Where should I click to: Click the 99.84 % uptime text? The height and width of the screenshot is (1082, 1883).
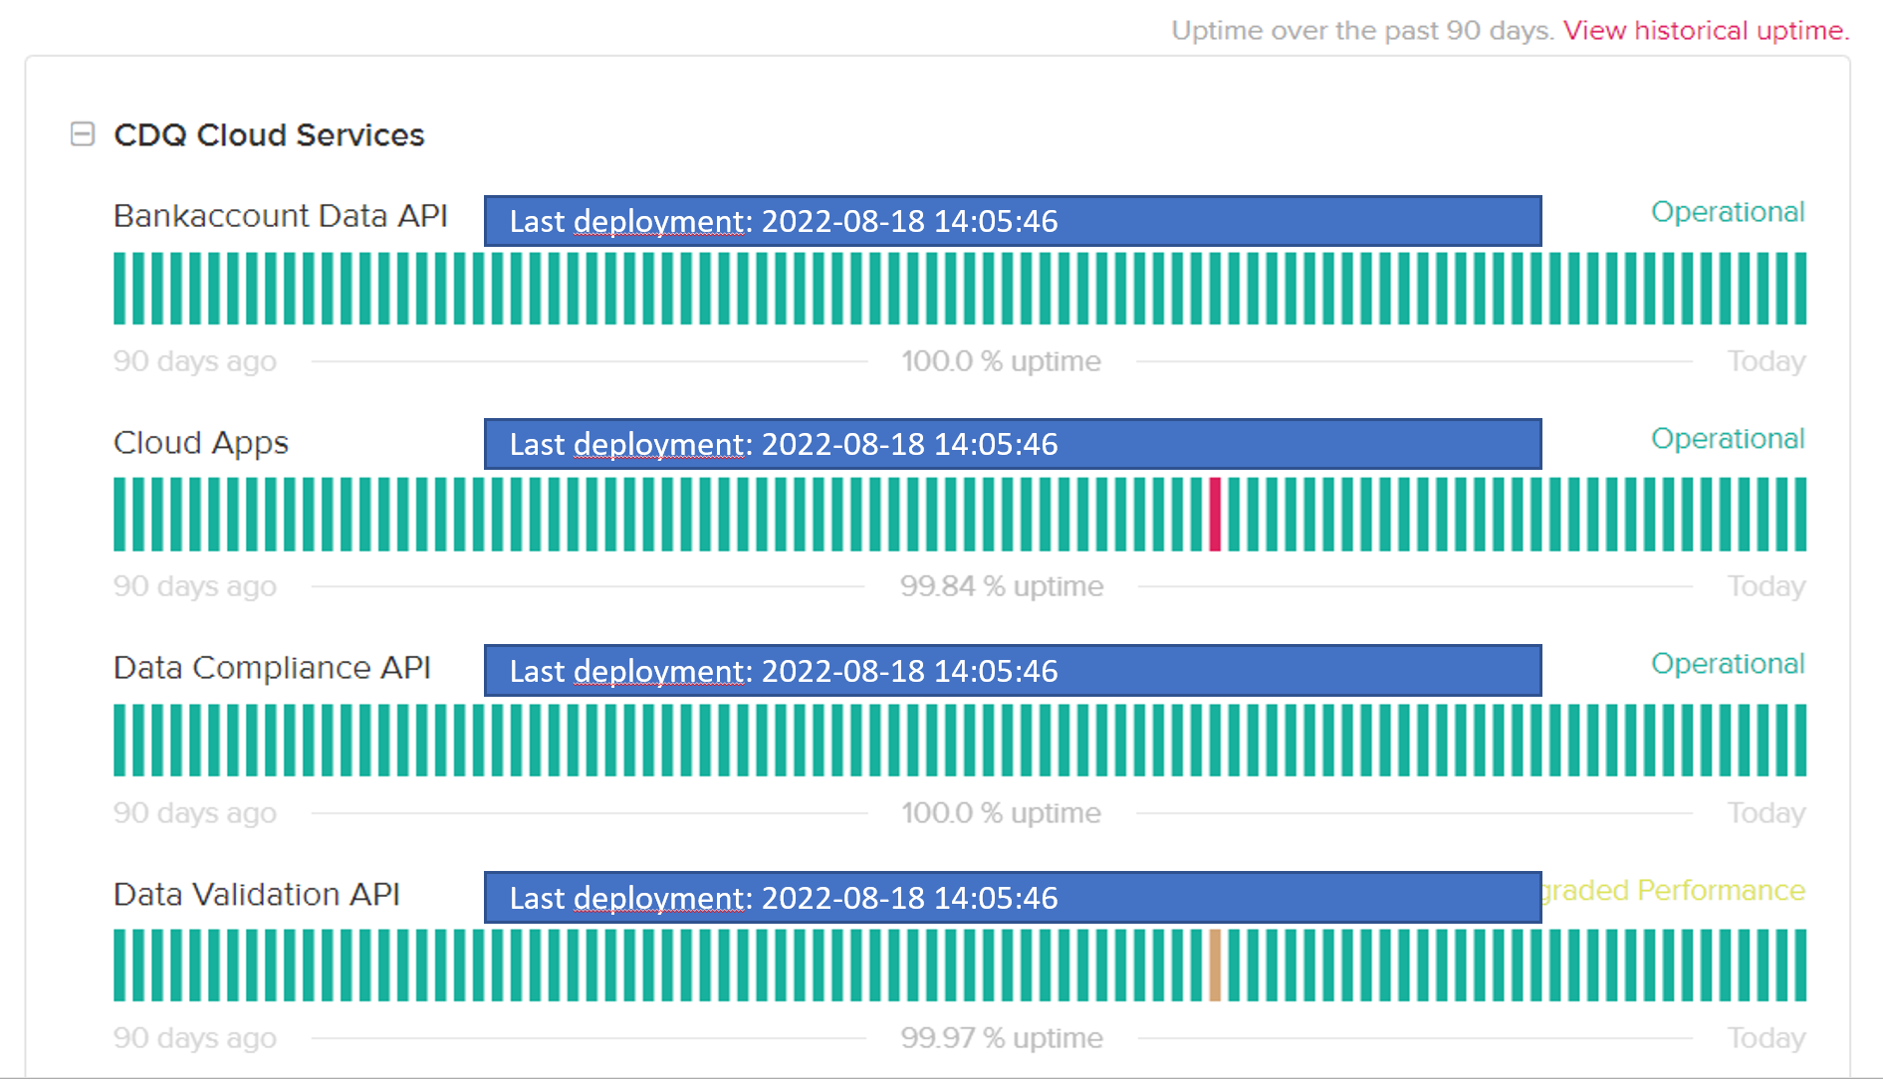coord(1001,586)
